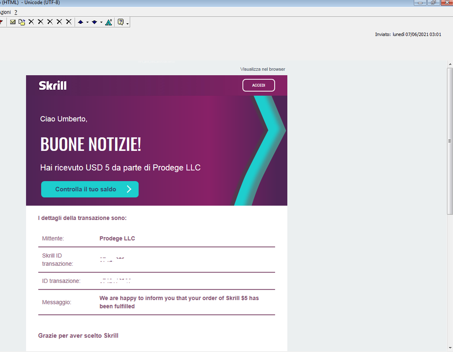Screen dimensions: 453x352
Task: Click the Skrill logo in email header
Action: (53, 85)
